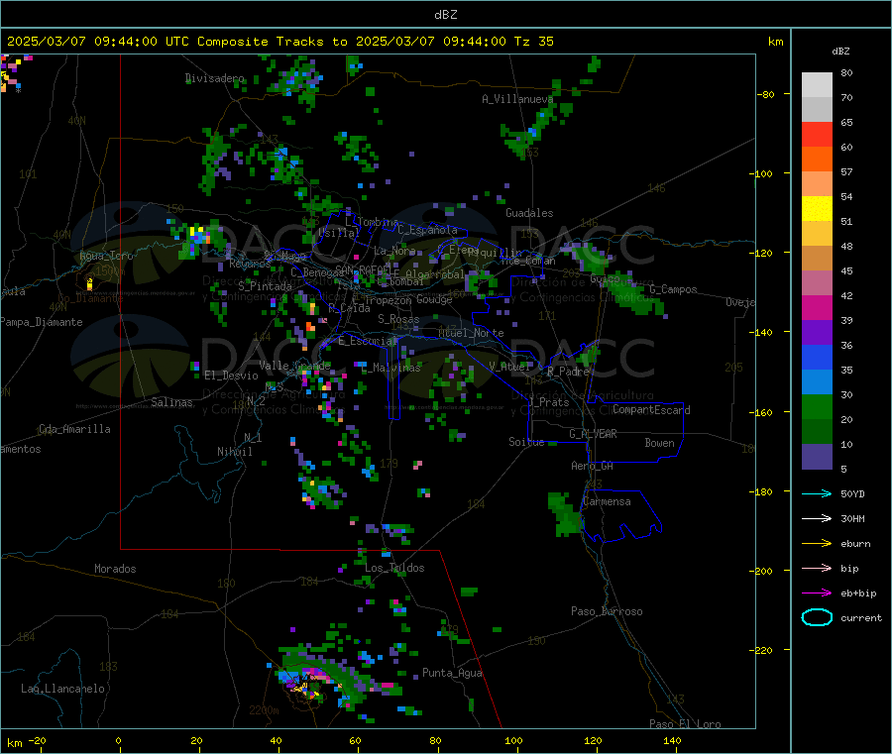Click the 'Los_Toldos' map label
The width and height of the screenshot is (892, 754).
(394, 568)
